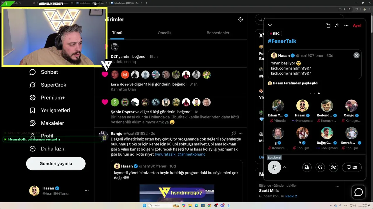Open the space three-dot menu
Viewport: 373px width, 209px height.
click(x=346, y=26)
